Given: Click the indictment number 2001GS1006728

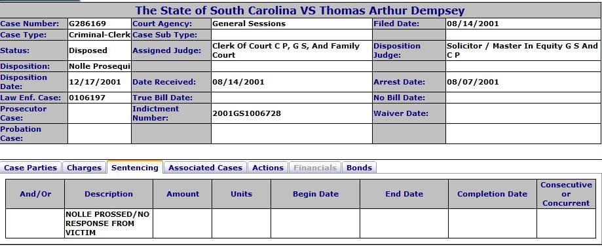Looking at the screenshot, I should (246, 113).
